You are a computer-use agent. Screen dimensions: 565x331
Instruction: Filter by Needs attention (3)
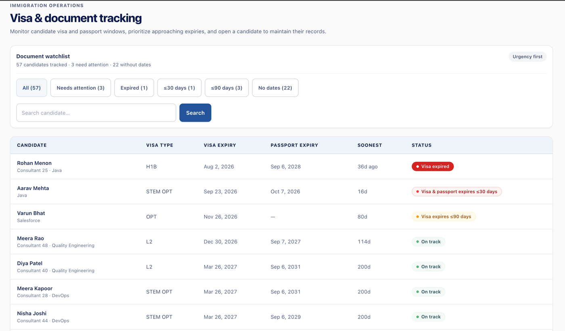click(81, 88)
